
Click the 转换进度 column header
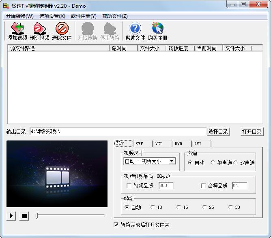[180, 48]
